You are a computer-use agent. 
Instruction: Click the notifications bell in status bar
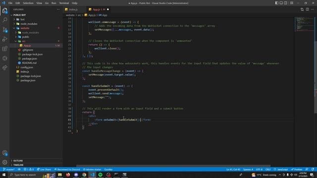click(313, 169)
